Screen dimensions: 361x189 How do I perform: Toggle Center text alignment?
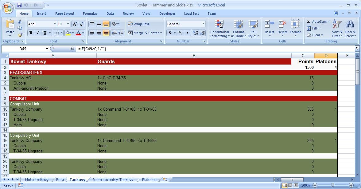[99, 33]
